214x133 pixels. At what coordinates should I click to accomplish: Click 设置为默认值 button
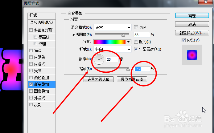tap(99, 79)
